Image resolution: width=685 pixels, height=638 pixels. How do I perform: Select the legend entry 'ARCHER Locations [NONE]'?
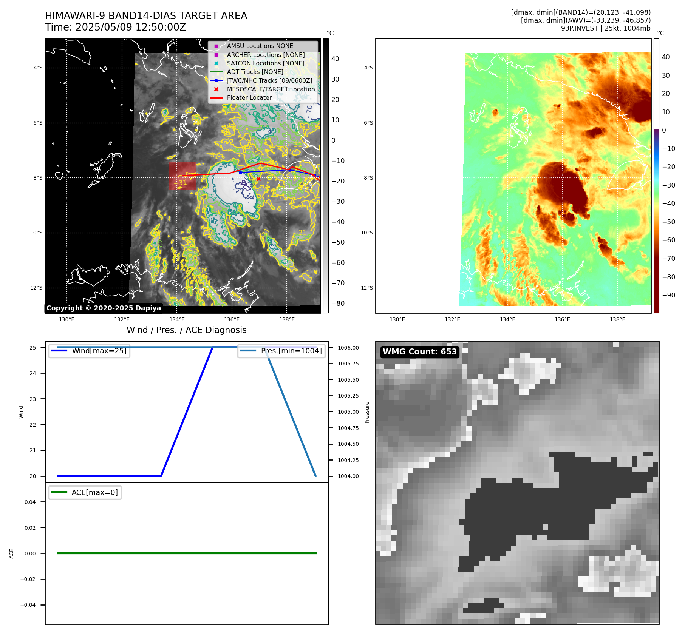(x=266, y=55)
